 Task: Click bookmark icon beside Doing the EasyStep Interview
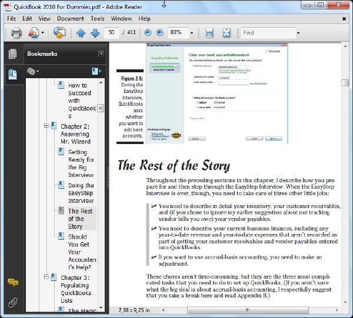pos(61,185)
